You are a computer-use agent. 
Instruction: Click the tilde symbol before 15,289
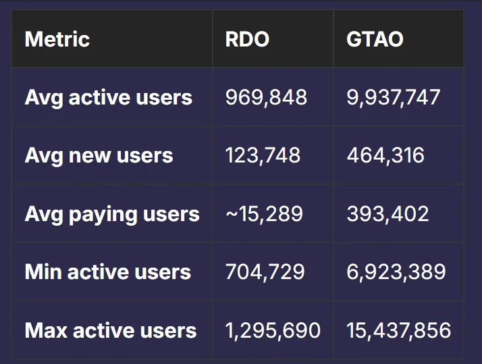231,214
